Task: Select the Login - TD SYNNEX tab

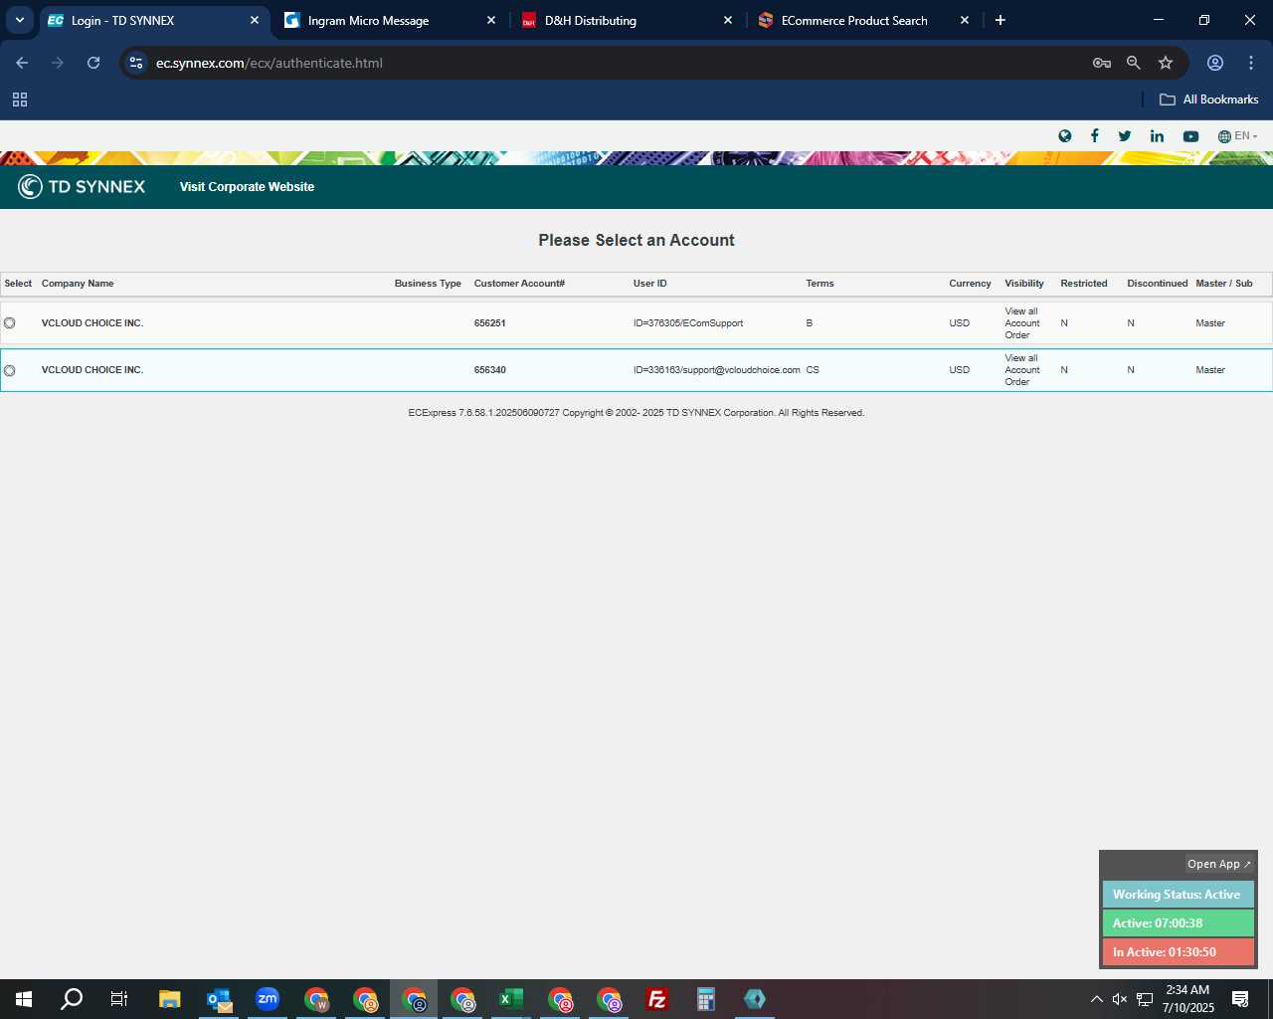Action: [154, 20]
